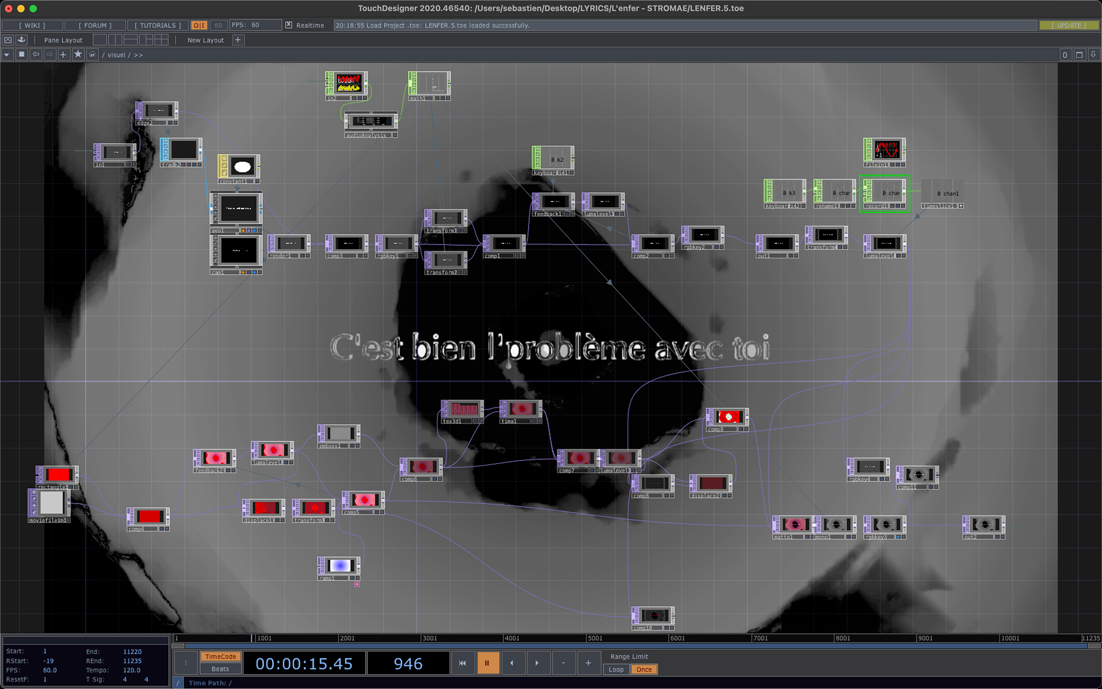Step one frame backward

tap(512, 663)
